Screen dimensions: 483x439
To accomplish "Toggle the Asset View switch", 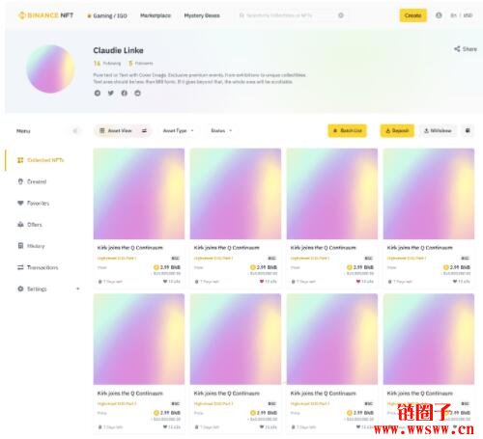I will pyautogui.click(x=144, y=130).
